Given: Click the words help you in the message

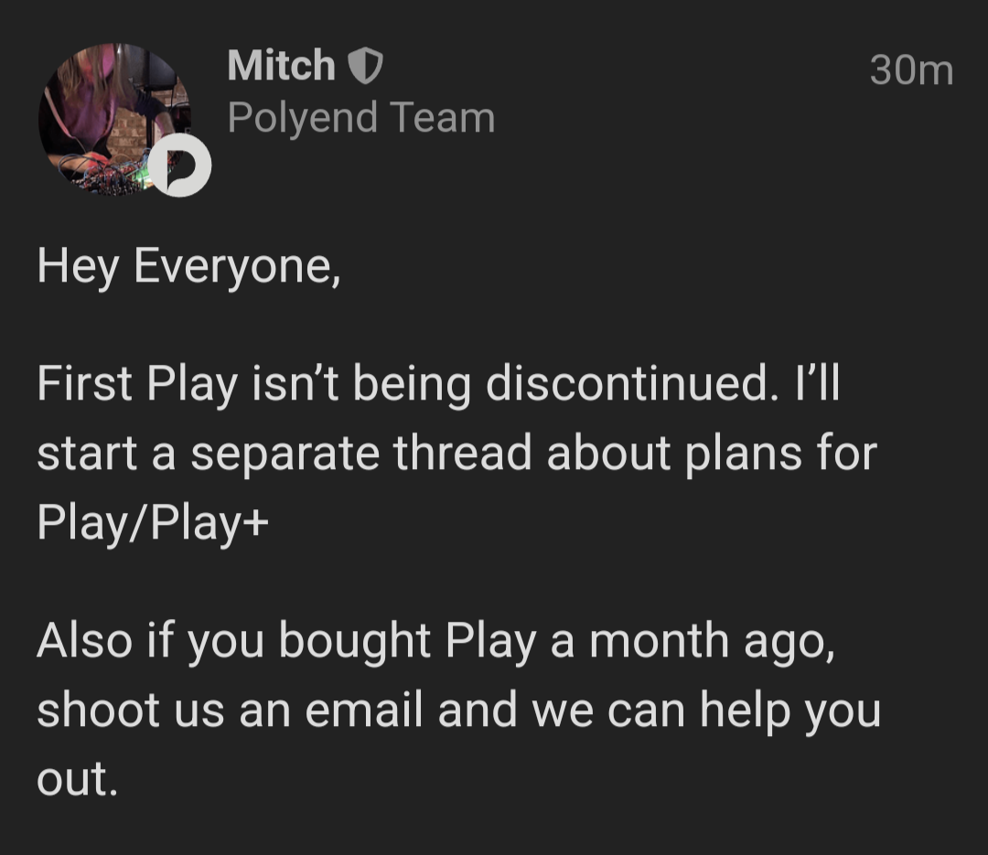Looking at the screenshot, I should coord(790,711).
